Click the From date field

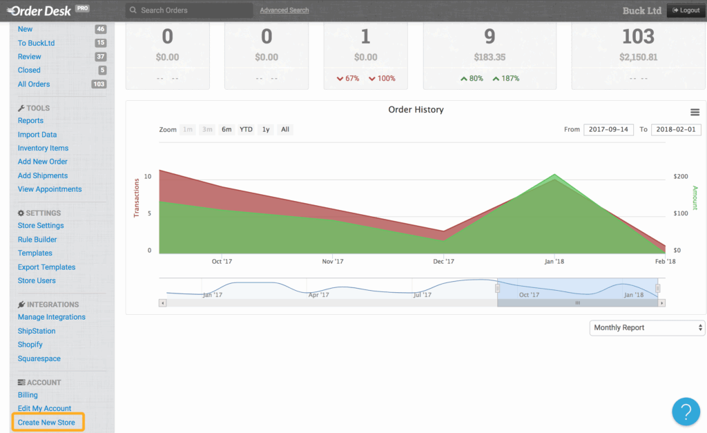pyautogui.click(x=608, y=130)
